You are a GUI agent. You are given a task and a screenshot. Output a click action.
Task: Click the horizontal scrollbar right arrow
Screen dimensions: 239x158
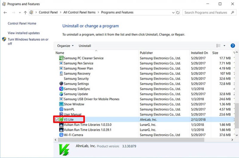click(232, 140)
